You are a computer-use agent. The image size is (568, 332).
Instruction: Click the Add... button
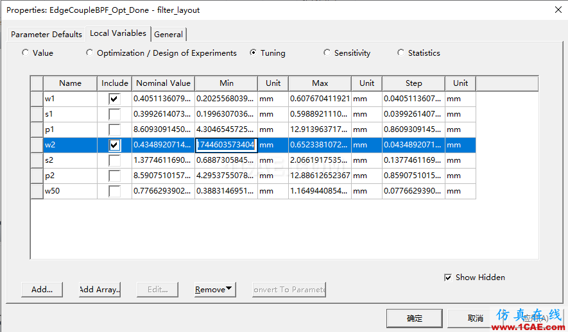tap(42, 290)
